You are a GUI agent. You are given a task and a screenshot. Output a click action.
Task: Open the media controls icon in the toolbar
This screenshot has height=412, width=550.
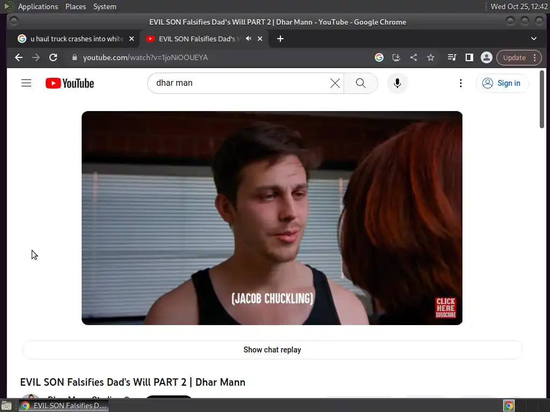[x=452, y=57]
